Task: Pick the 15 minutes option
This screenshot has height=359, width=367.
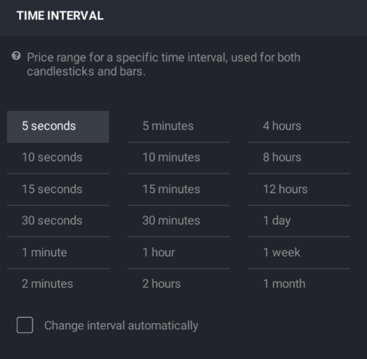Action: point(179,190)
